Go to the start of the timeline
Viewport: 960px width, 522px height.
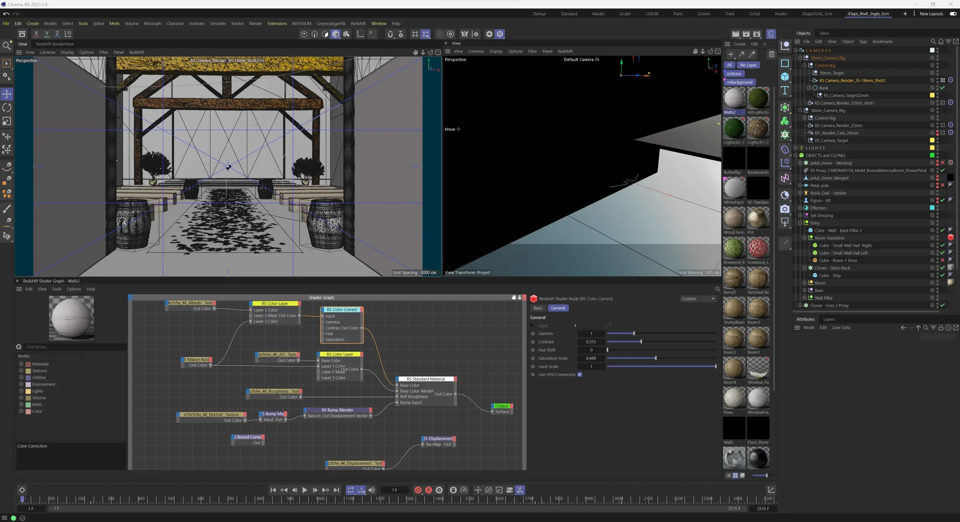coord(273,490)
